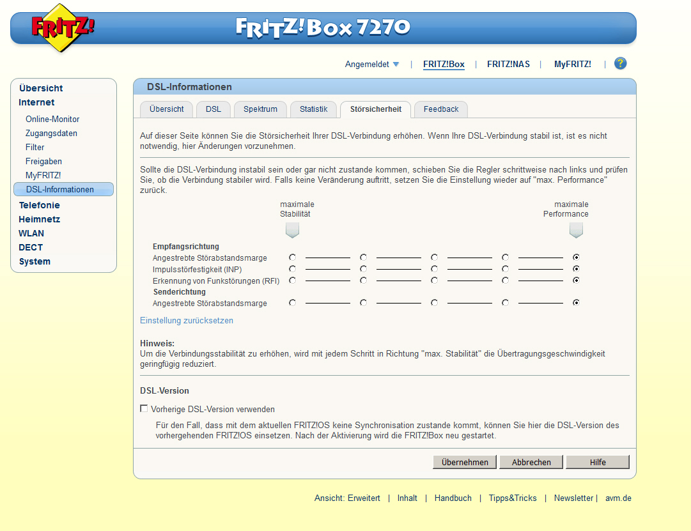
Task: Open the Spektrum tab
Action: 260,109
